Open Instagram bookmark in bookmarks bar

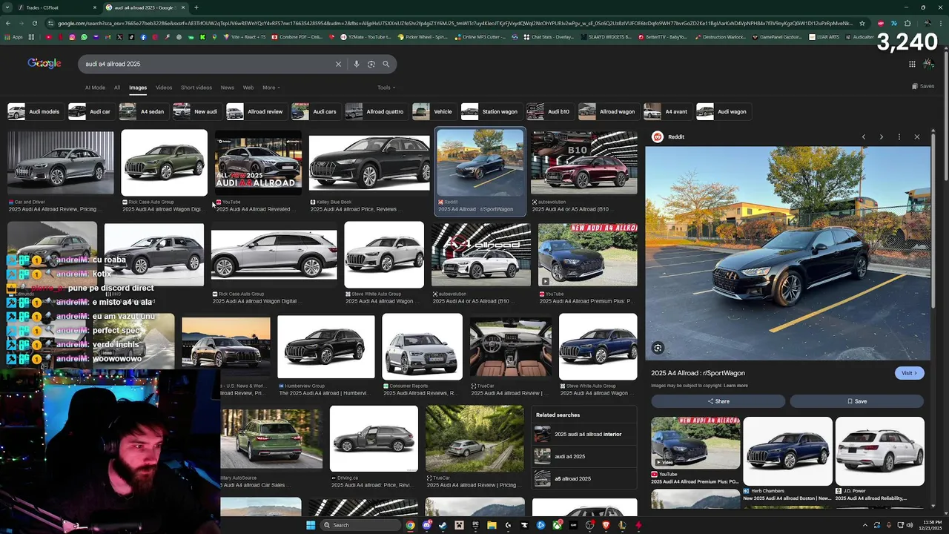[x=72, y=37]
